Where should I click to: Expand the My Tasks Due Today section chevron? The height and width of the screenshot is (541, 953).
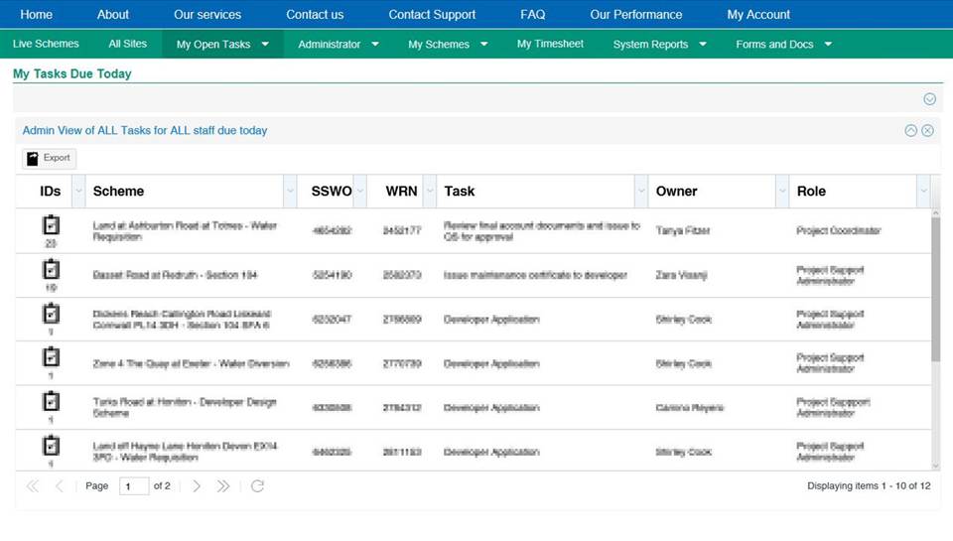[929, 99]
